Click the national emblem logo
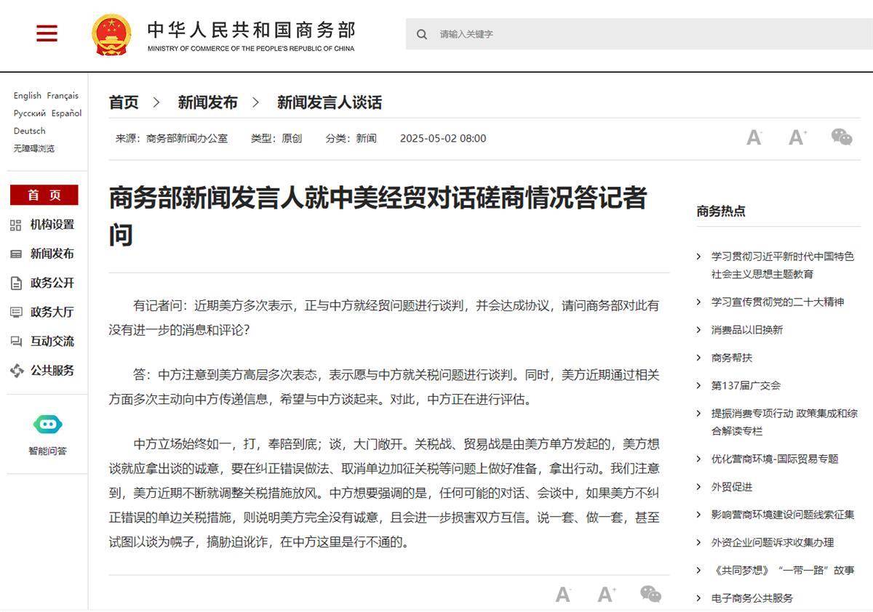This screenshot has width=873, height=612. point(111,32)
